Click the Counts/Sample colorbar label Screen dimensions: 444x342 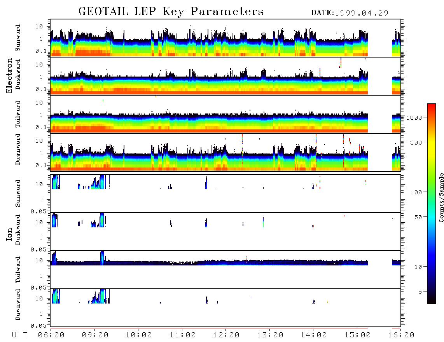[441, 197]
